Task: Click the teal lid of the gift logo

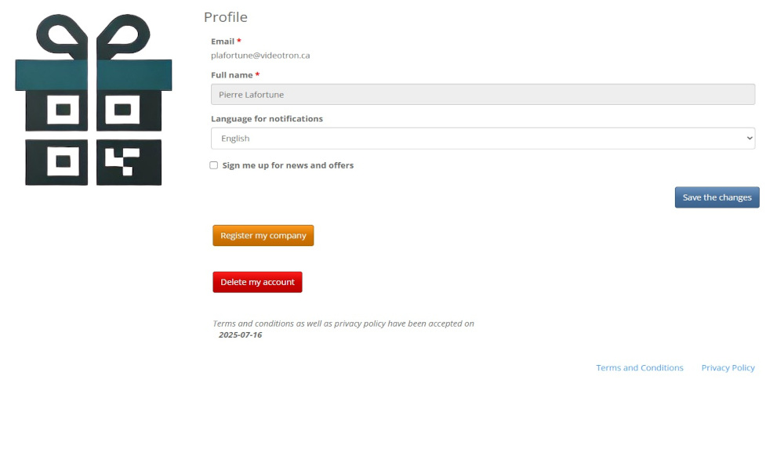Action: click(x=93, y=75)
